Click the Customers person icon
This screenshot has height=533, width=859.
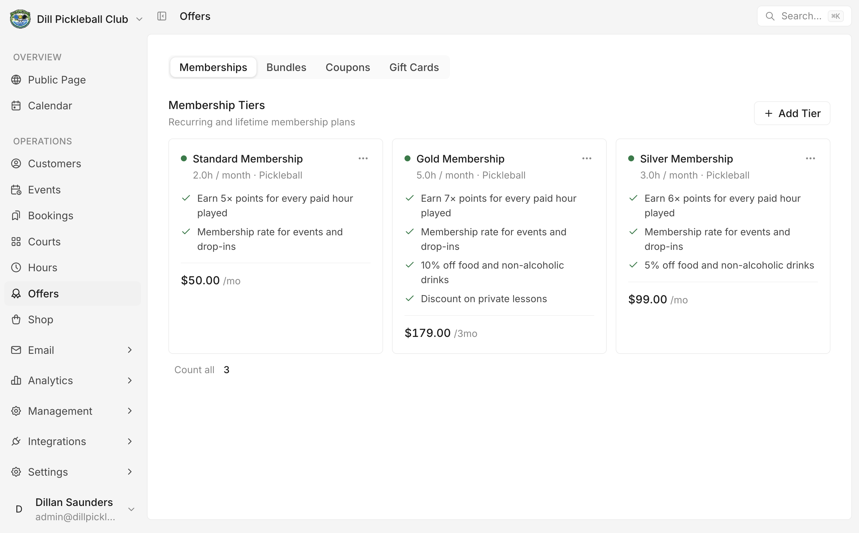point(16,164)
